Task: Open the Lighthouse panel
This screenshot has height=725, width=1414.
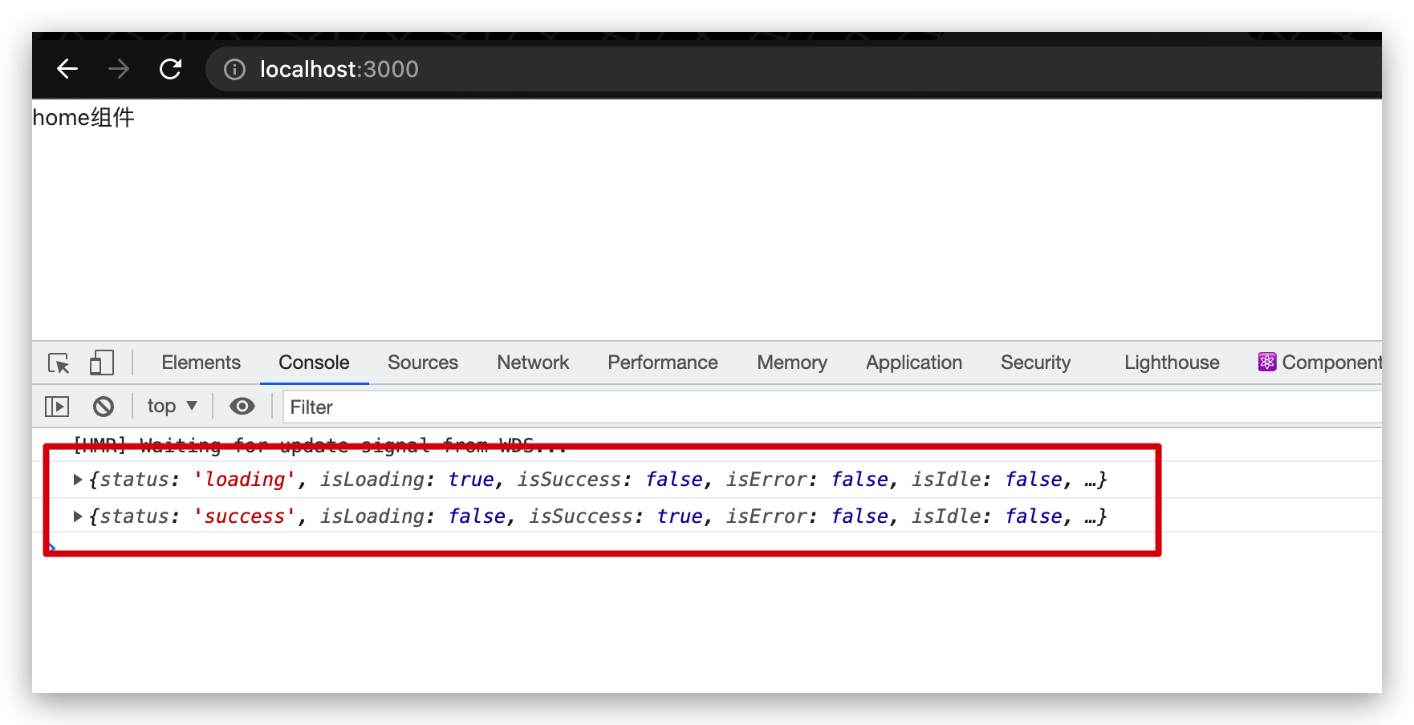Action: [x=1171, y=362]
